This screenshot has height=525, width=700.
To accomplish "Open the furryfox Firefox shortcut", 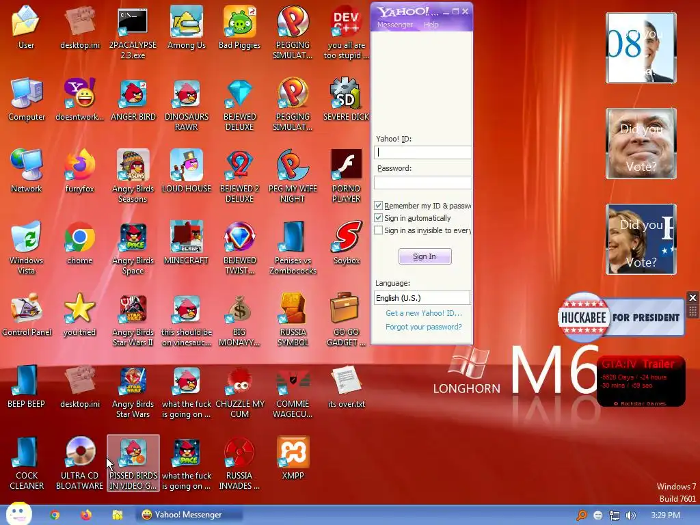I will click(x=79, y=170).
